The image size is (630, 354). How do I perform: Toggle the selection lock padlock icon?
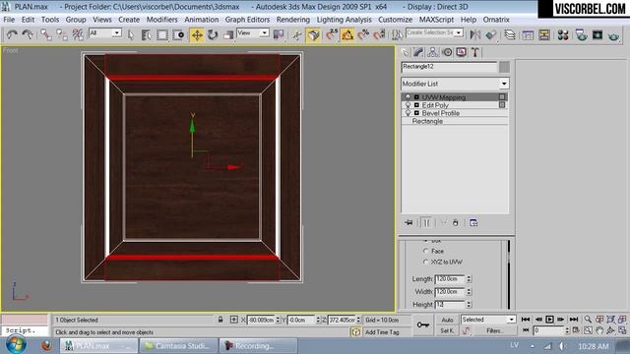pos(220,320)
